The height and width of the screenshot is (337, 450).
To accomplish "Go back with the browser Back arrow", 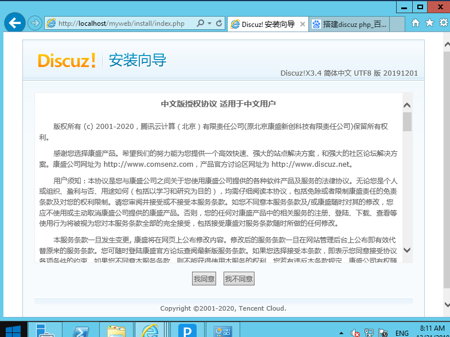I will 15,23.
